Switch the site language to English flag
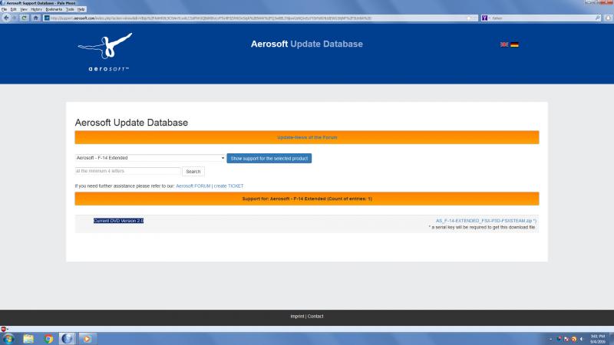 pyautogui.click(x=504, y=44)
